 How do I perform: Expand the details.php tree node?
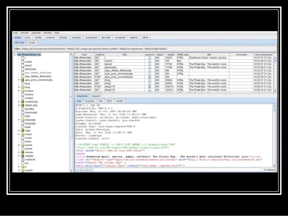tap(19, 106)
